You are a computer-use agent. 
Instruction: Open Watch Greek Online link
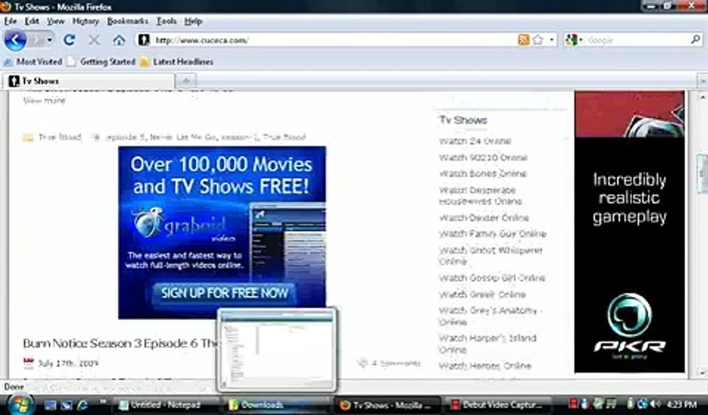point(483,294)
